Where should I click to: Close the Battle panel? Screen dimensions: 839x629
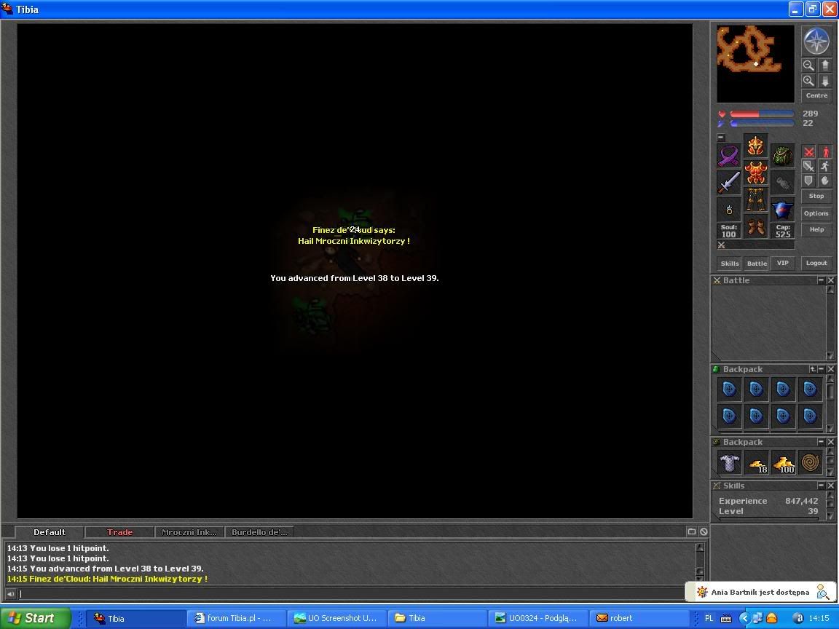point(830,280)
